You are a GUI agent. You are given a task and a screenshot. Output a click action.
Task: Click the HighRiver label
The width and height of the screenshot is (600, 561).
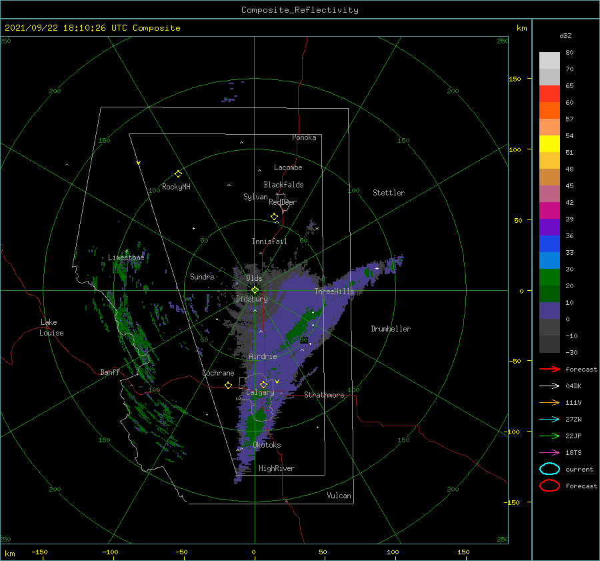277,468
